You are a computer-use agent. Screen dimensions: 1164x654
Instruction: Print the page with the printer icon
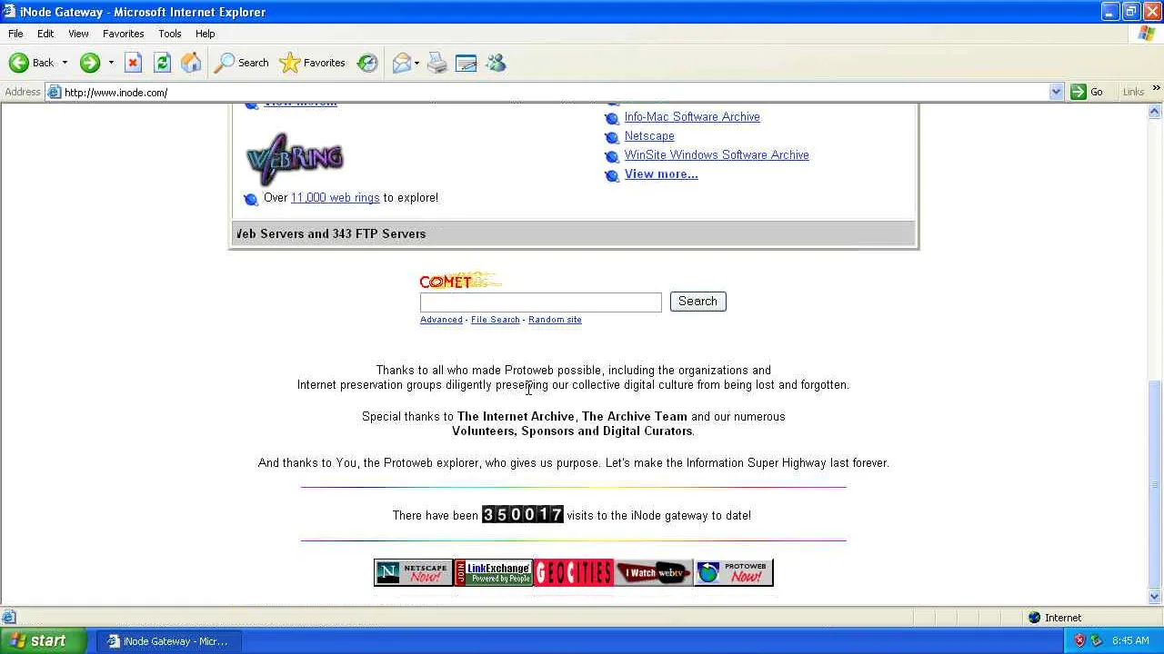click(437, 63)
